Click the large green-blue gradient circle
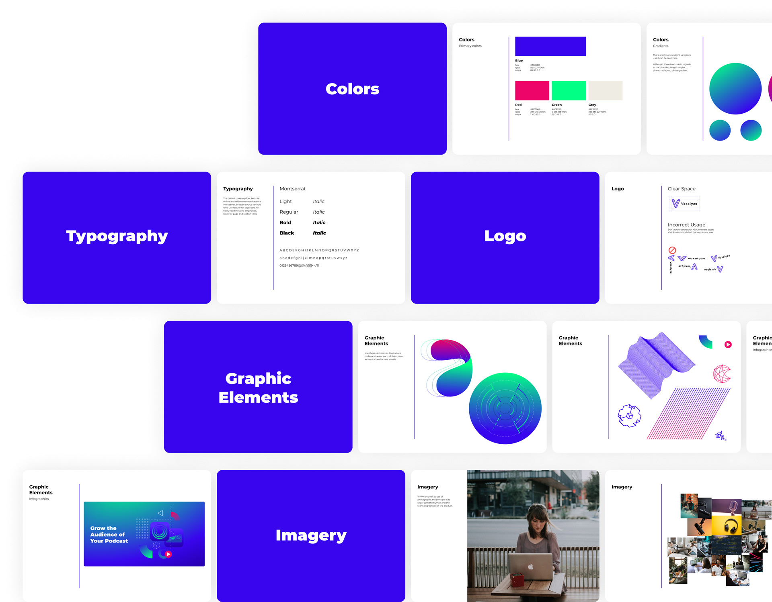Screen dimensions: 772x602 click(735, 89)
